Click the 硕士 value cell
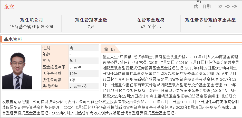Viewport: 242px width, 118px height. click(x=83, y=61)
